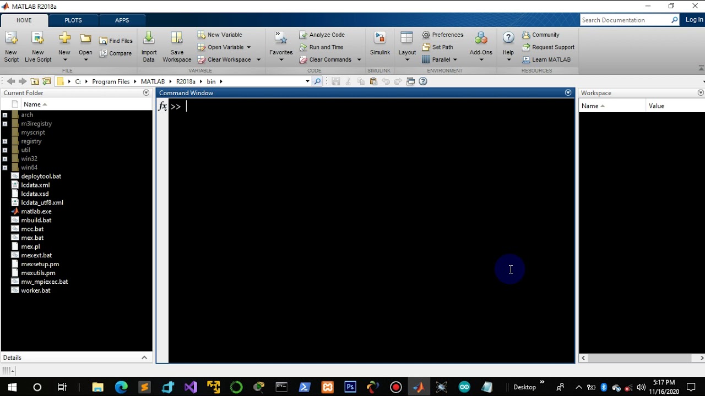This screenshot has width=705, height=396.
Task: Create a New Script
Action: [11, 47]
